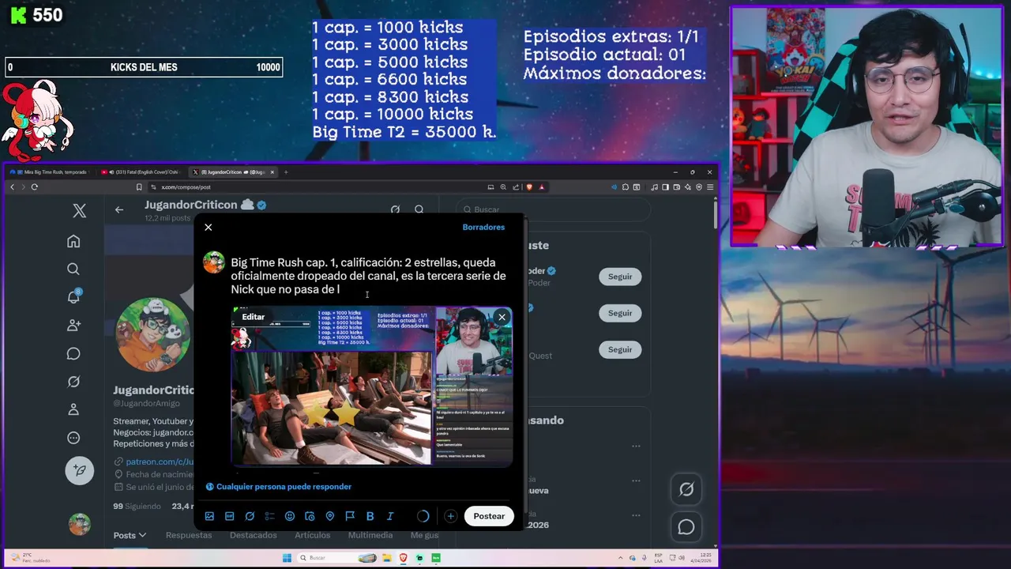The image size is (1011, 569).
Task: Open browser hamburger menu
Action: tap(710, 187)
